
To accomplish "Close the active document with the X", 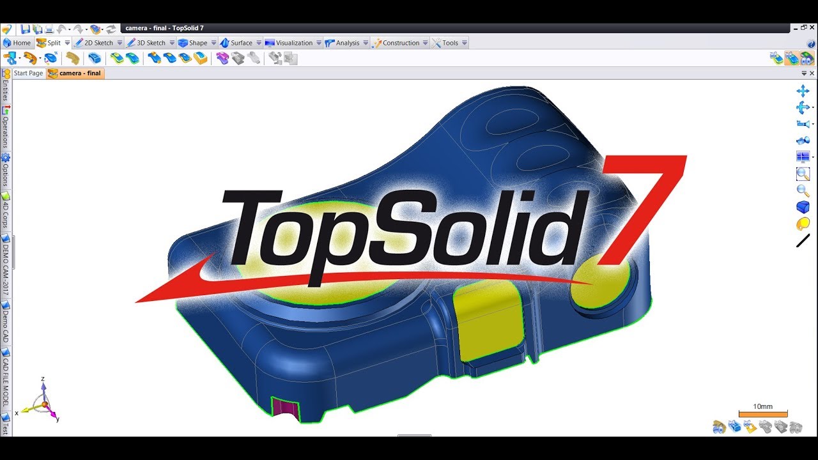I will [812, 73].
